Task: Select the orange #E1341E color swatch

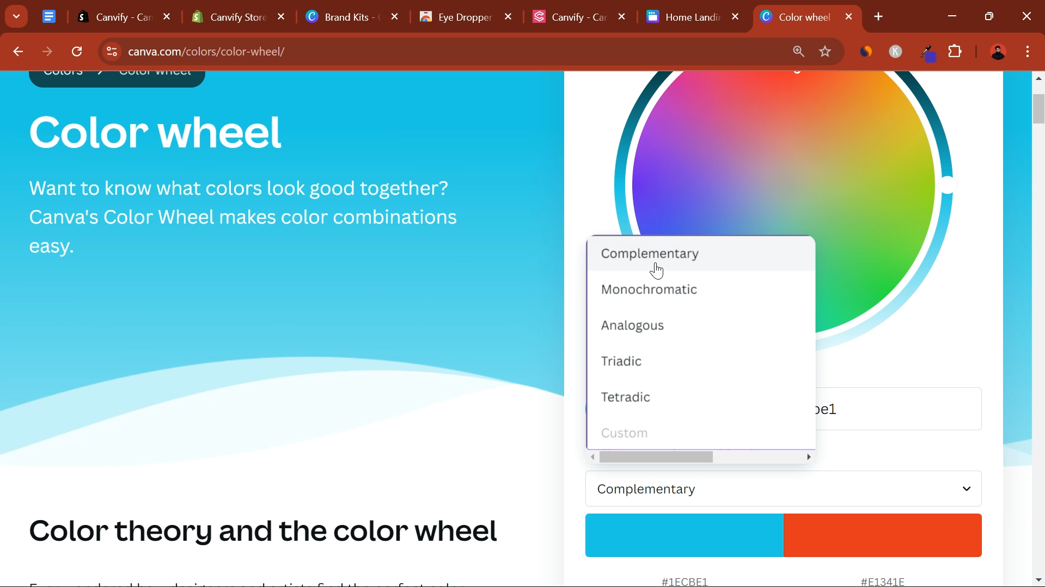Action: (883, 535)
